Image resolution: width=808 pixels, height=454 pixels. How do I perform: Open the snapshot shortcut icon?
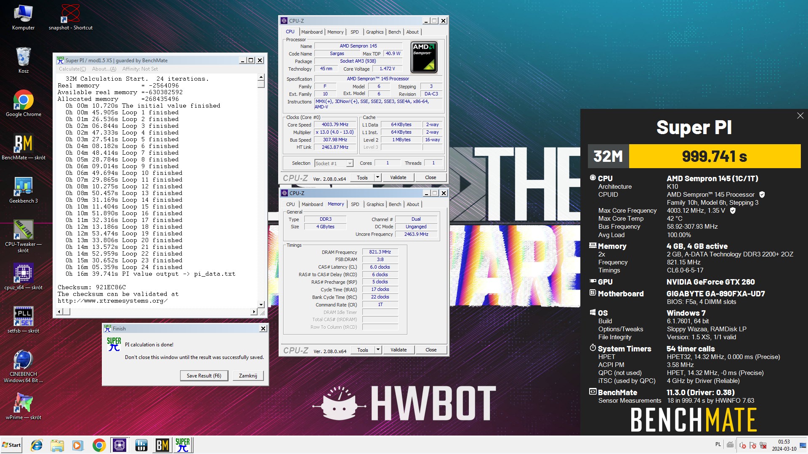pyautogui.click(x=70, y=18)
